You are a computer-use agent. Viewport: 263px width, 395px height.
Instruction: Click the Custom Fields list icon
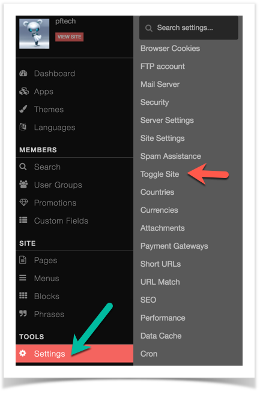point(23,220)
